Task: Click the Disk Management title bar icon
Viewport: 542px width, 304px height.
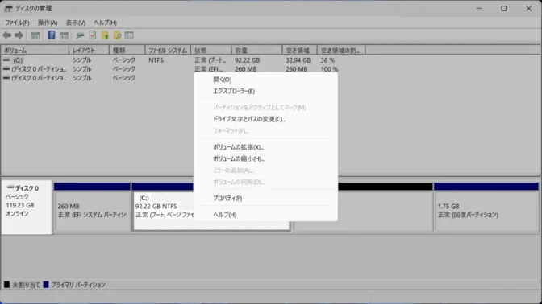Action: click(x=8, y=8)
